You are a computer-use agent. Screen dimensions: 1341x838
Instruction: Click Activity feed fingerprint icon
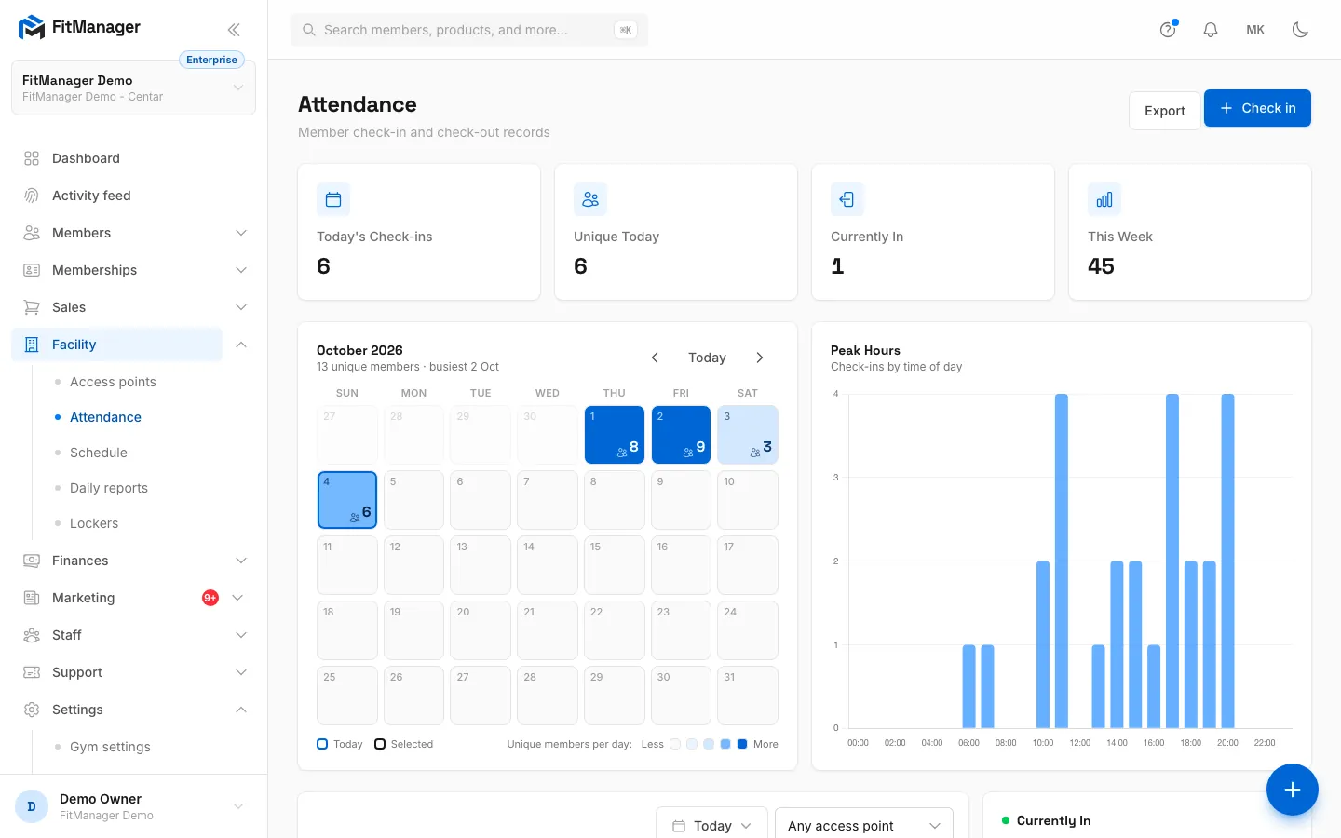(x=32, y=196)
